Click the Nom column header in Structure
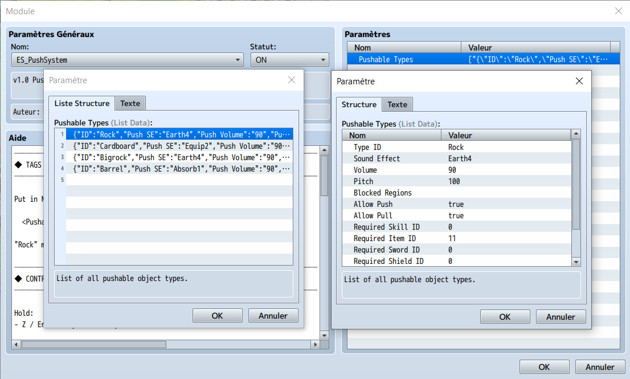The image size is (630, 379). tap(392, 136)
